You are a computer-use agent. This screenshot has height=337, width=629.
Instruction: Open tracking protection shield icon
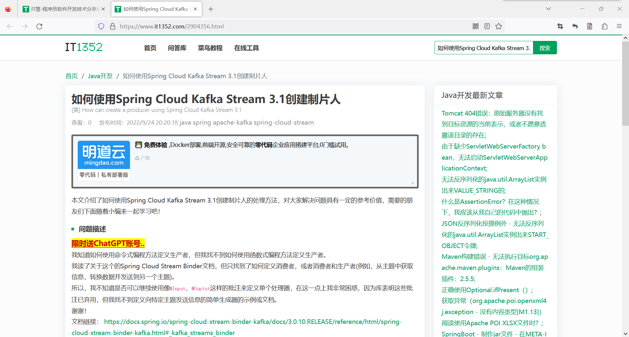pos(101,27)
